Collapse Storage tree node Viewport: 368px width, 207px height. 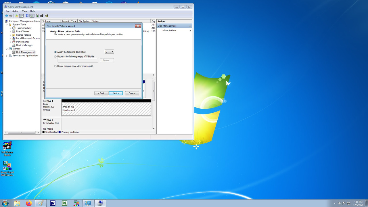click(x=7, y=49)
